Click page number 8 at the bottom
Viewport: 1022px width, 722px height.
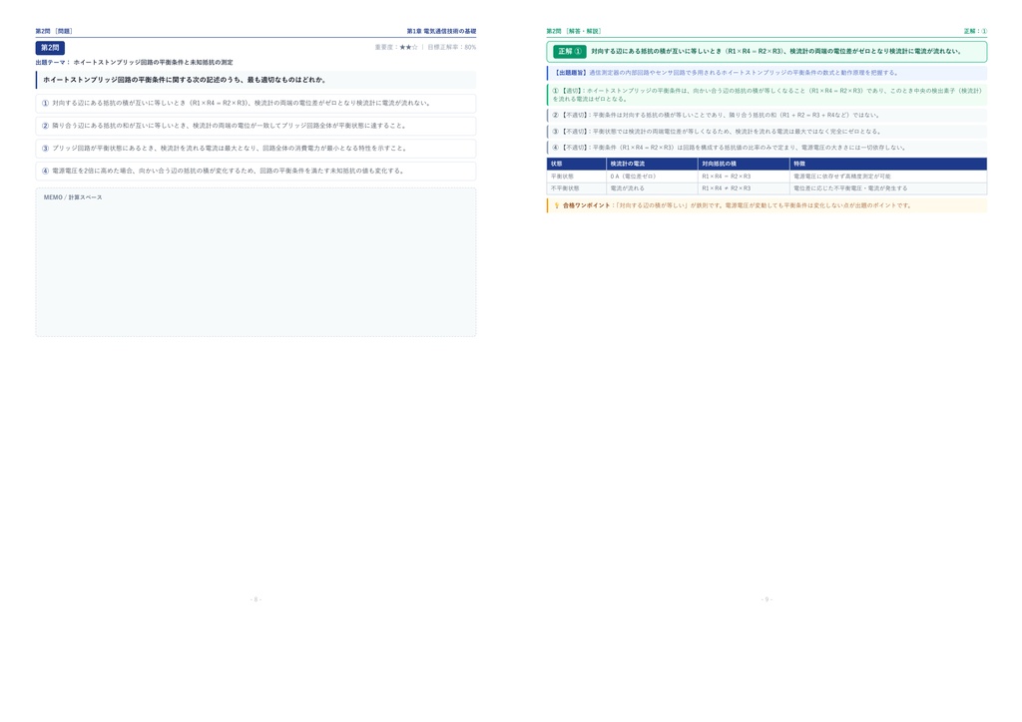point(255,599)
